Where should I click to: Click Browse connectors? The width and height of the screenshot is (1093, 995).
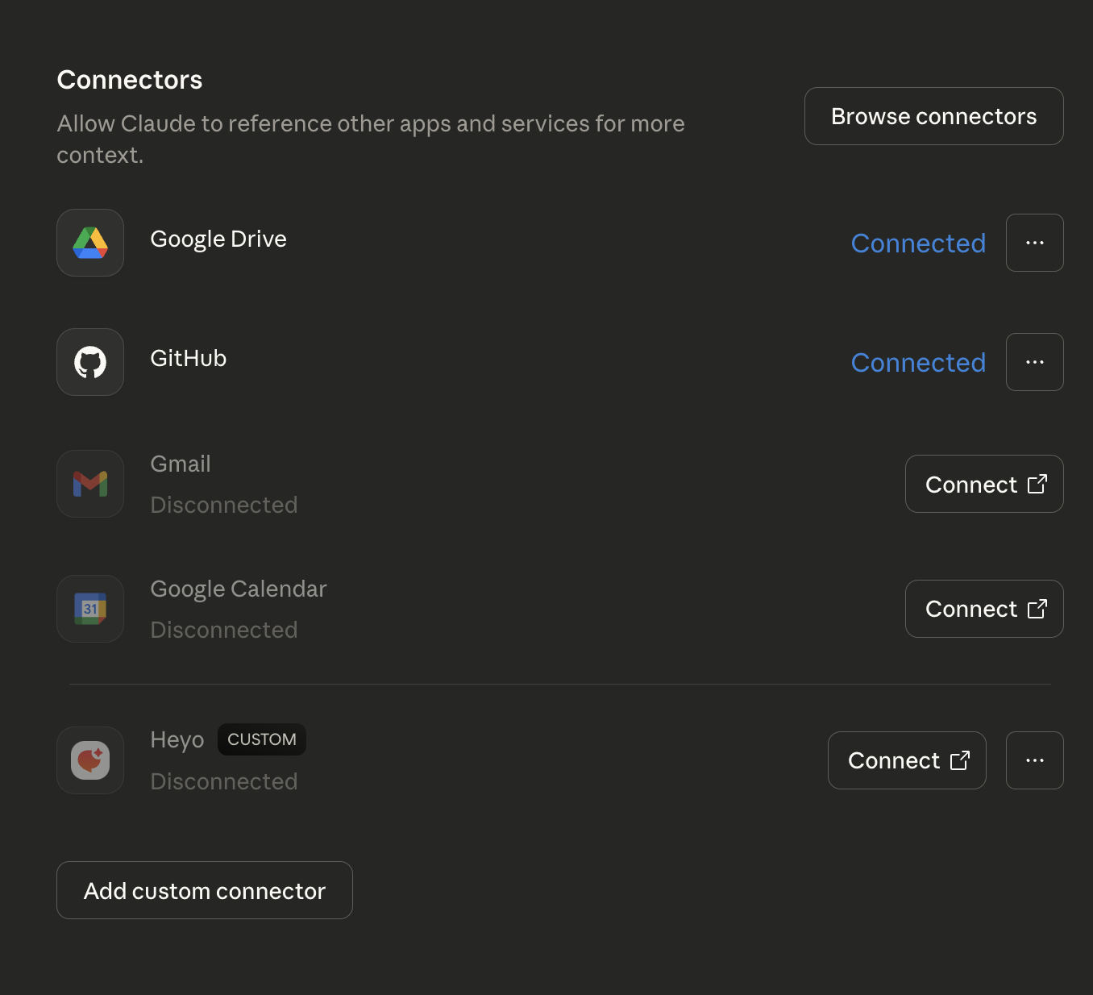point(933,116)
